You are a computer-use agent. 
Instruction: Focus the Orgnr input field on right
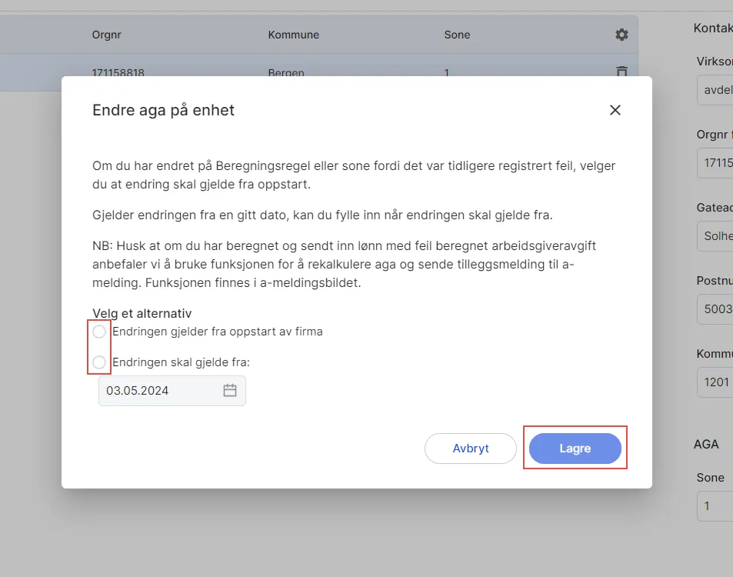715,163
